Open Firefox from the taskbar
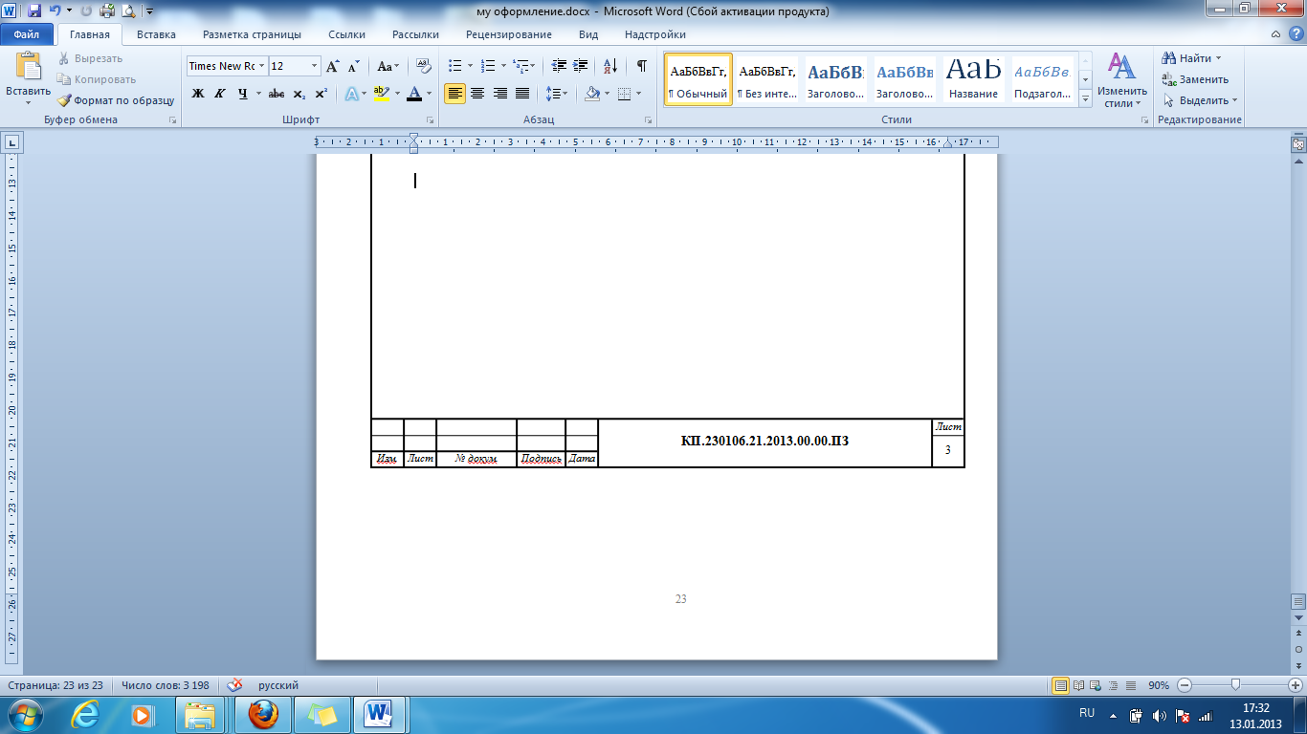 pos(263,714)
